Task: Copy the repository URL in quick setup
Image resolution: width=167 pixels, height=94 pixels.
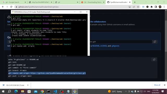Action: pos(155,42)
